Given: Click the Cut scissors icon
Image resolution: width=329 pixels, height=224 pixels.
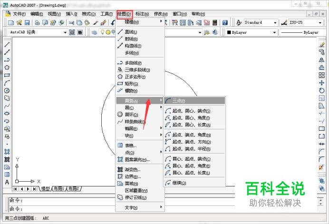Looking at the screenshot, I should [x=71, y=22].
